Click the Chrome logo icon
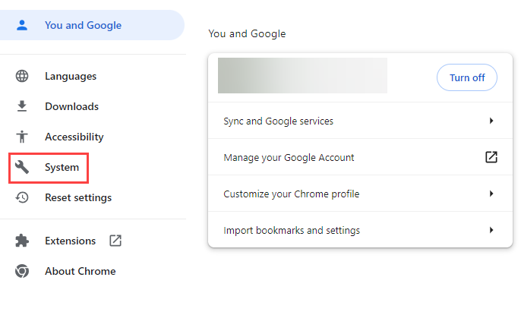This screenshot has height=315, width=521. pos(22,271)
